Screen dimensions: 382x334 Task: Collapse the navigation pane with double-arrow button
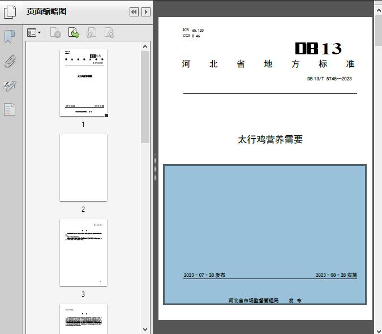(134, 12)
